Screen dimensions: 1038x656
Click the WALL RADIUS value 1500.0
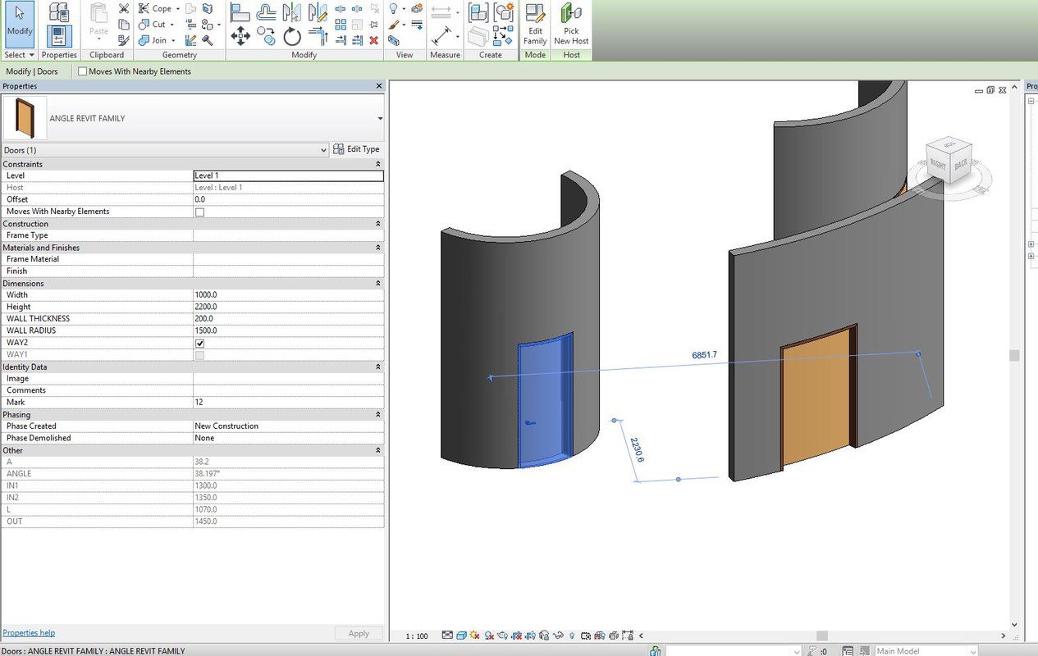(x=288, y=330)
